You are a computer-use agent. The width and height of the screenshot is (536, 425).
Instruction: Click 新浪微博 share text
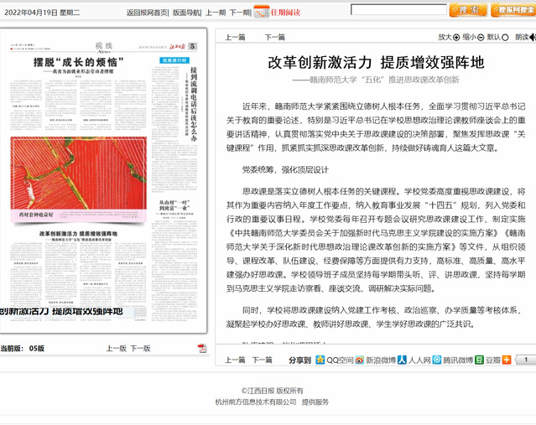(x=381, y=360)
